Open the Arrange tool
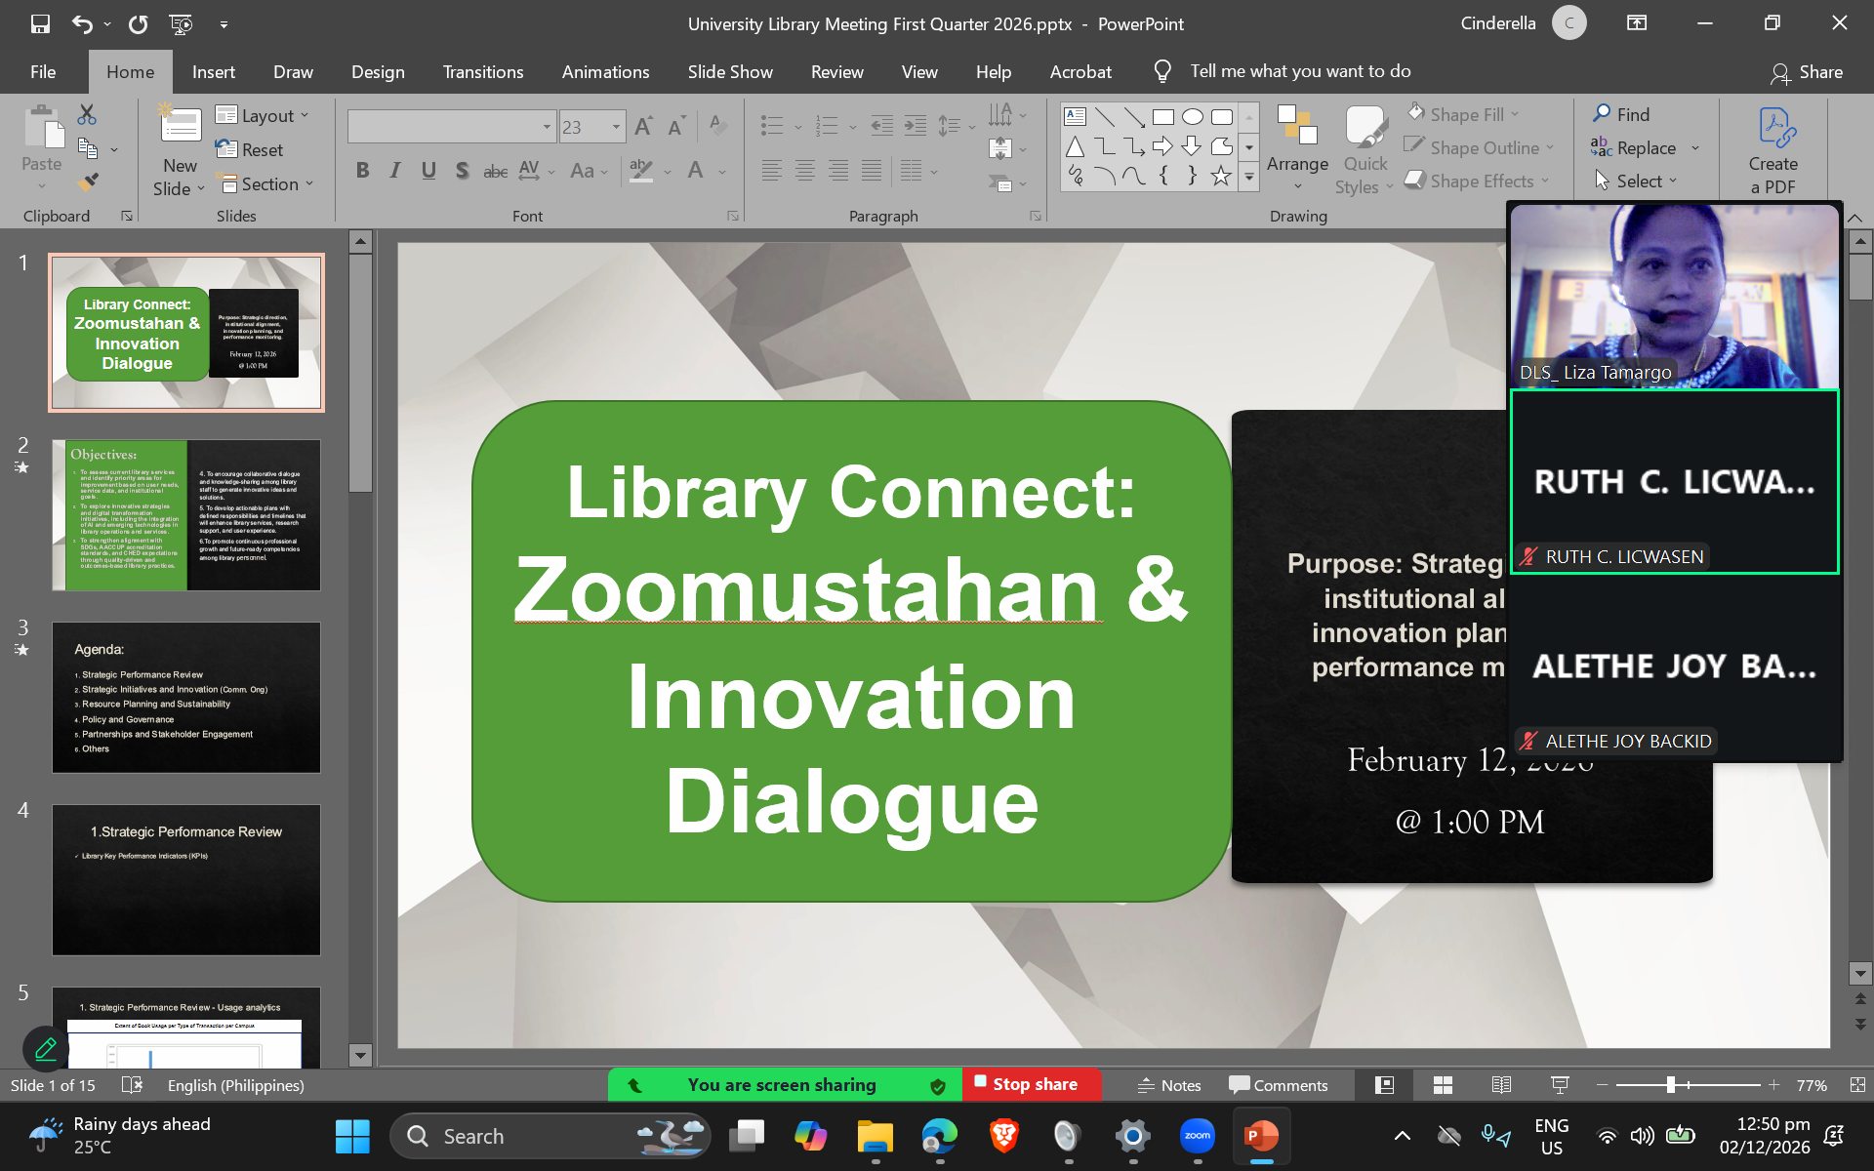 pyautogui.click(x=1297, y=148)
